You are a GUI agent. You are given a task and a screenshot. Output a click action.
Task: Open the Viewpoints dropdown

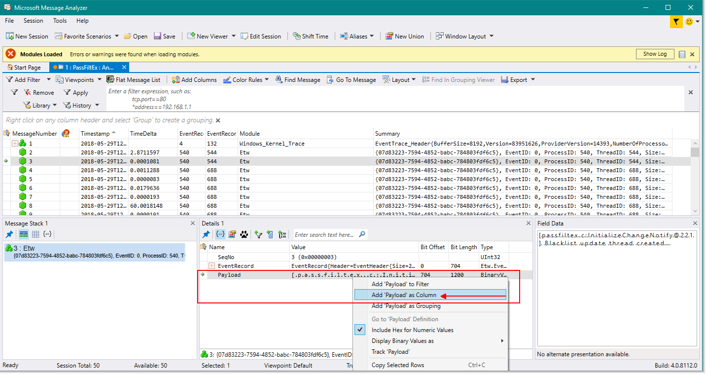(79, 79)
